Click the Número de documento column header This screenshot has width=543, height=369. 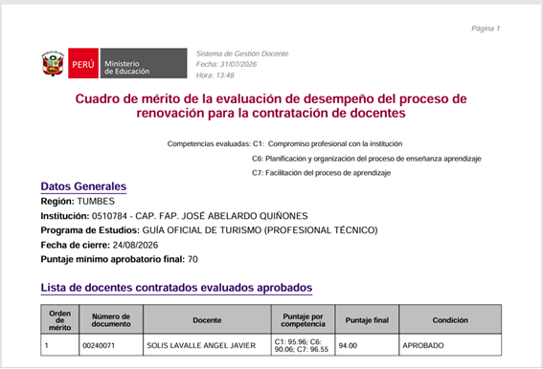111,320
